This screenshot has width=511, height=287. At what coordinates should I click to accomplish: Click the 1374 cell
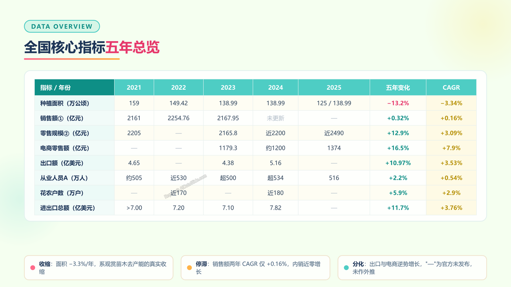tap(334, 148)
